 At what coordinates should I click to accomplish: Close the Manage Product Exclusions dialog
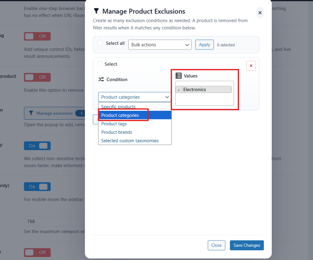pyautogui.click(x=260, y=13)
